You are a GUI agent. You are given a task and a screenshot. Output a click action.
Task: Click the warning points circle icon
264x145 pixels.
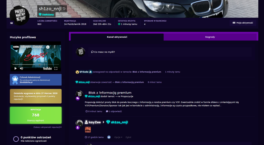pyautogui.click(x=16, y=139)
